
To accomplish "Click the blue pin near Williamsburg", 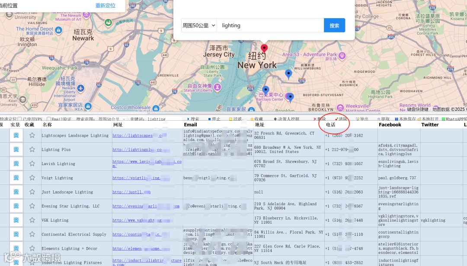I will coord(288,74).
